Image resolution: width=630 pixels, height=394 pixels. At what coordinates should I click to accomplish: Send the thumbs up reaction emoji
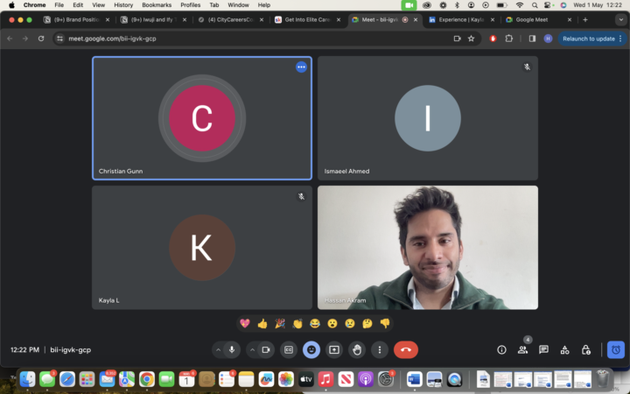(x=262, y=323)
